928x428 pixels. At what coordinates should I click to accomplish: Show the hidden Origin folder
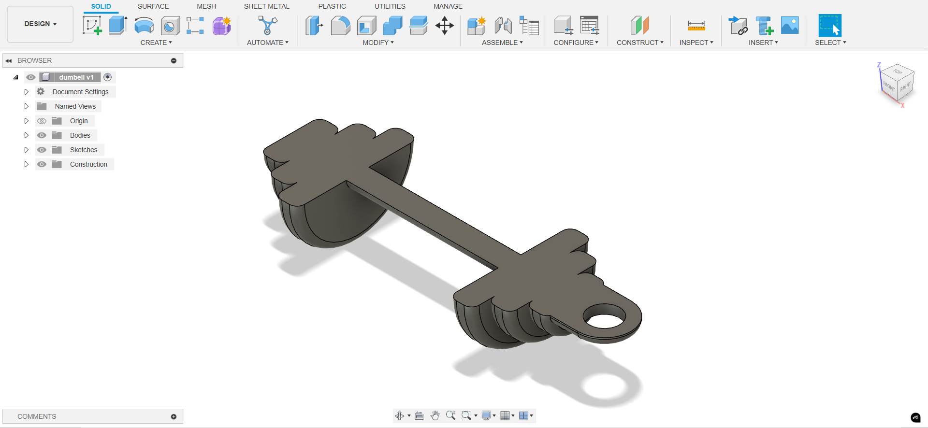click(x=42, y=121)
